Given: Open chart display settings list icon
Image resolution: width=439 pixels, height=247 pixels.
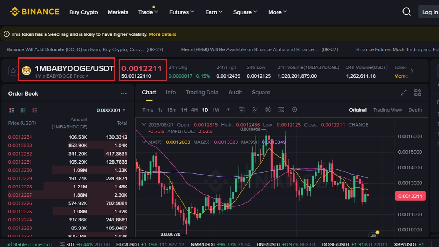Looking at the screenshot, I should pyautogui.click(x=281, y=110).
